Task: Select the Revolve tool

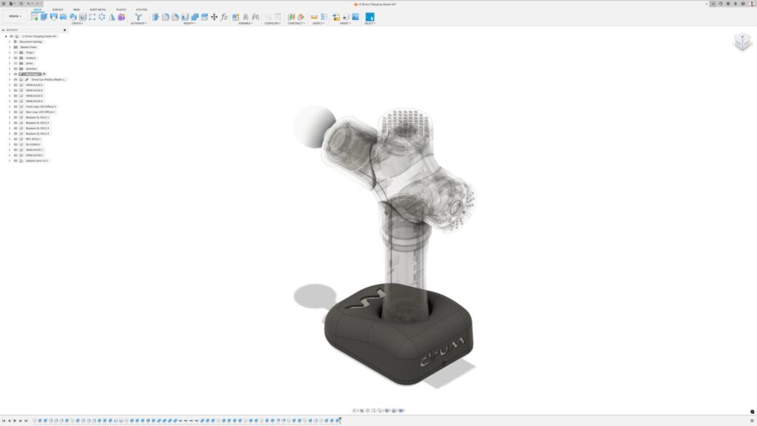Action: pyautogui.click(x=53, y=17)
